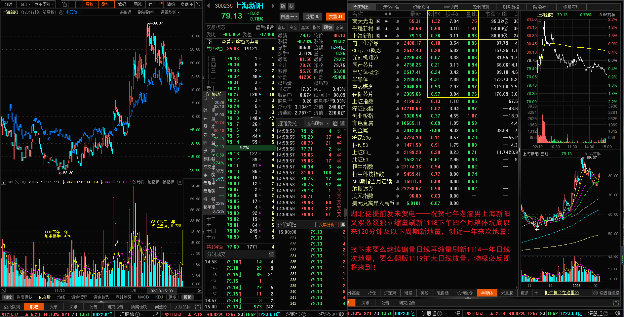This screenshot has height=317, width=624.
Task: Click the R badge next to 南大光电
Action: tap(378, 21)
